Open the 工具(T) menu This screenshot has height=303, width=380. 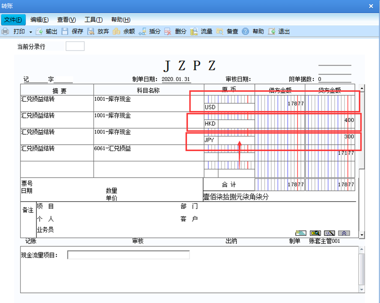coord(93,20)
